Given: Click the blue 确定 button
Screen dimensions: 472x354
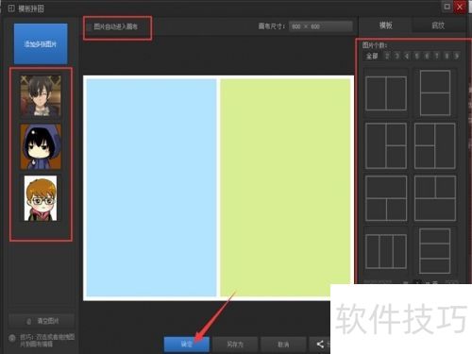Looking at the screenshot, I should pos(187,345).
